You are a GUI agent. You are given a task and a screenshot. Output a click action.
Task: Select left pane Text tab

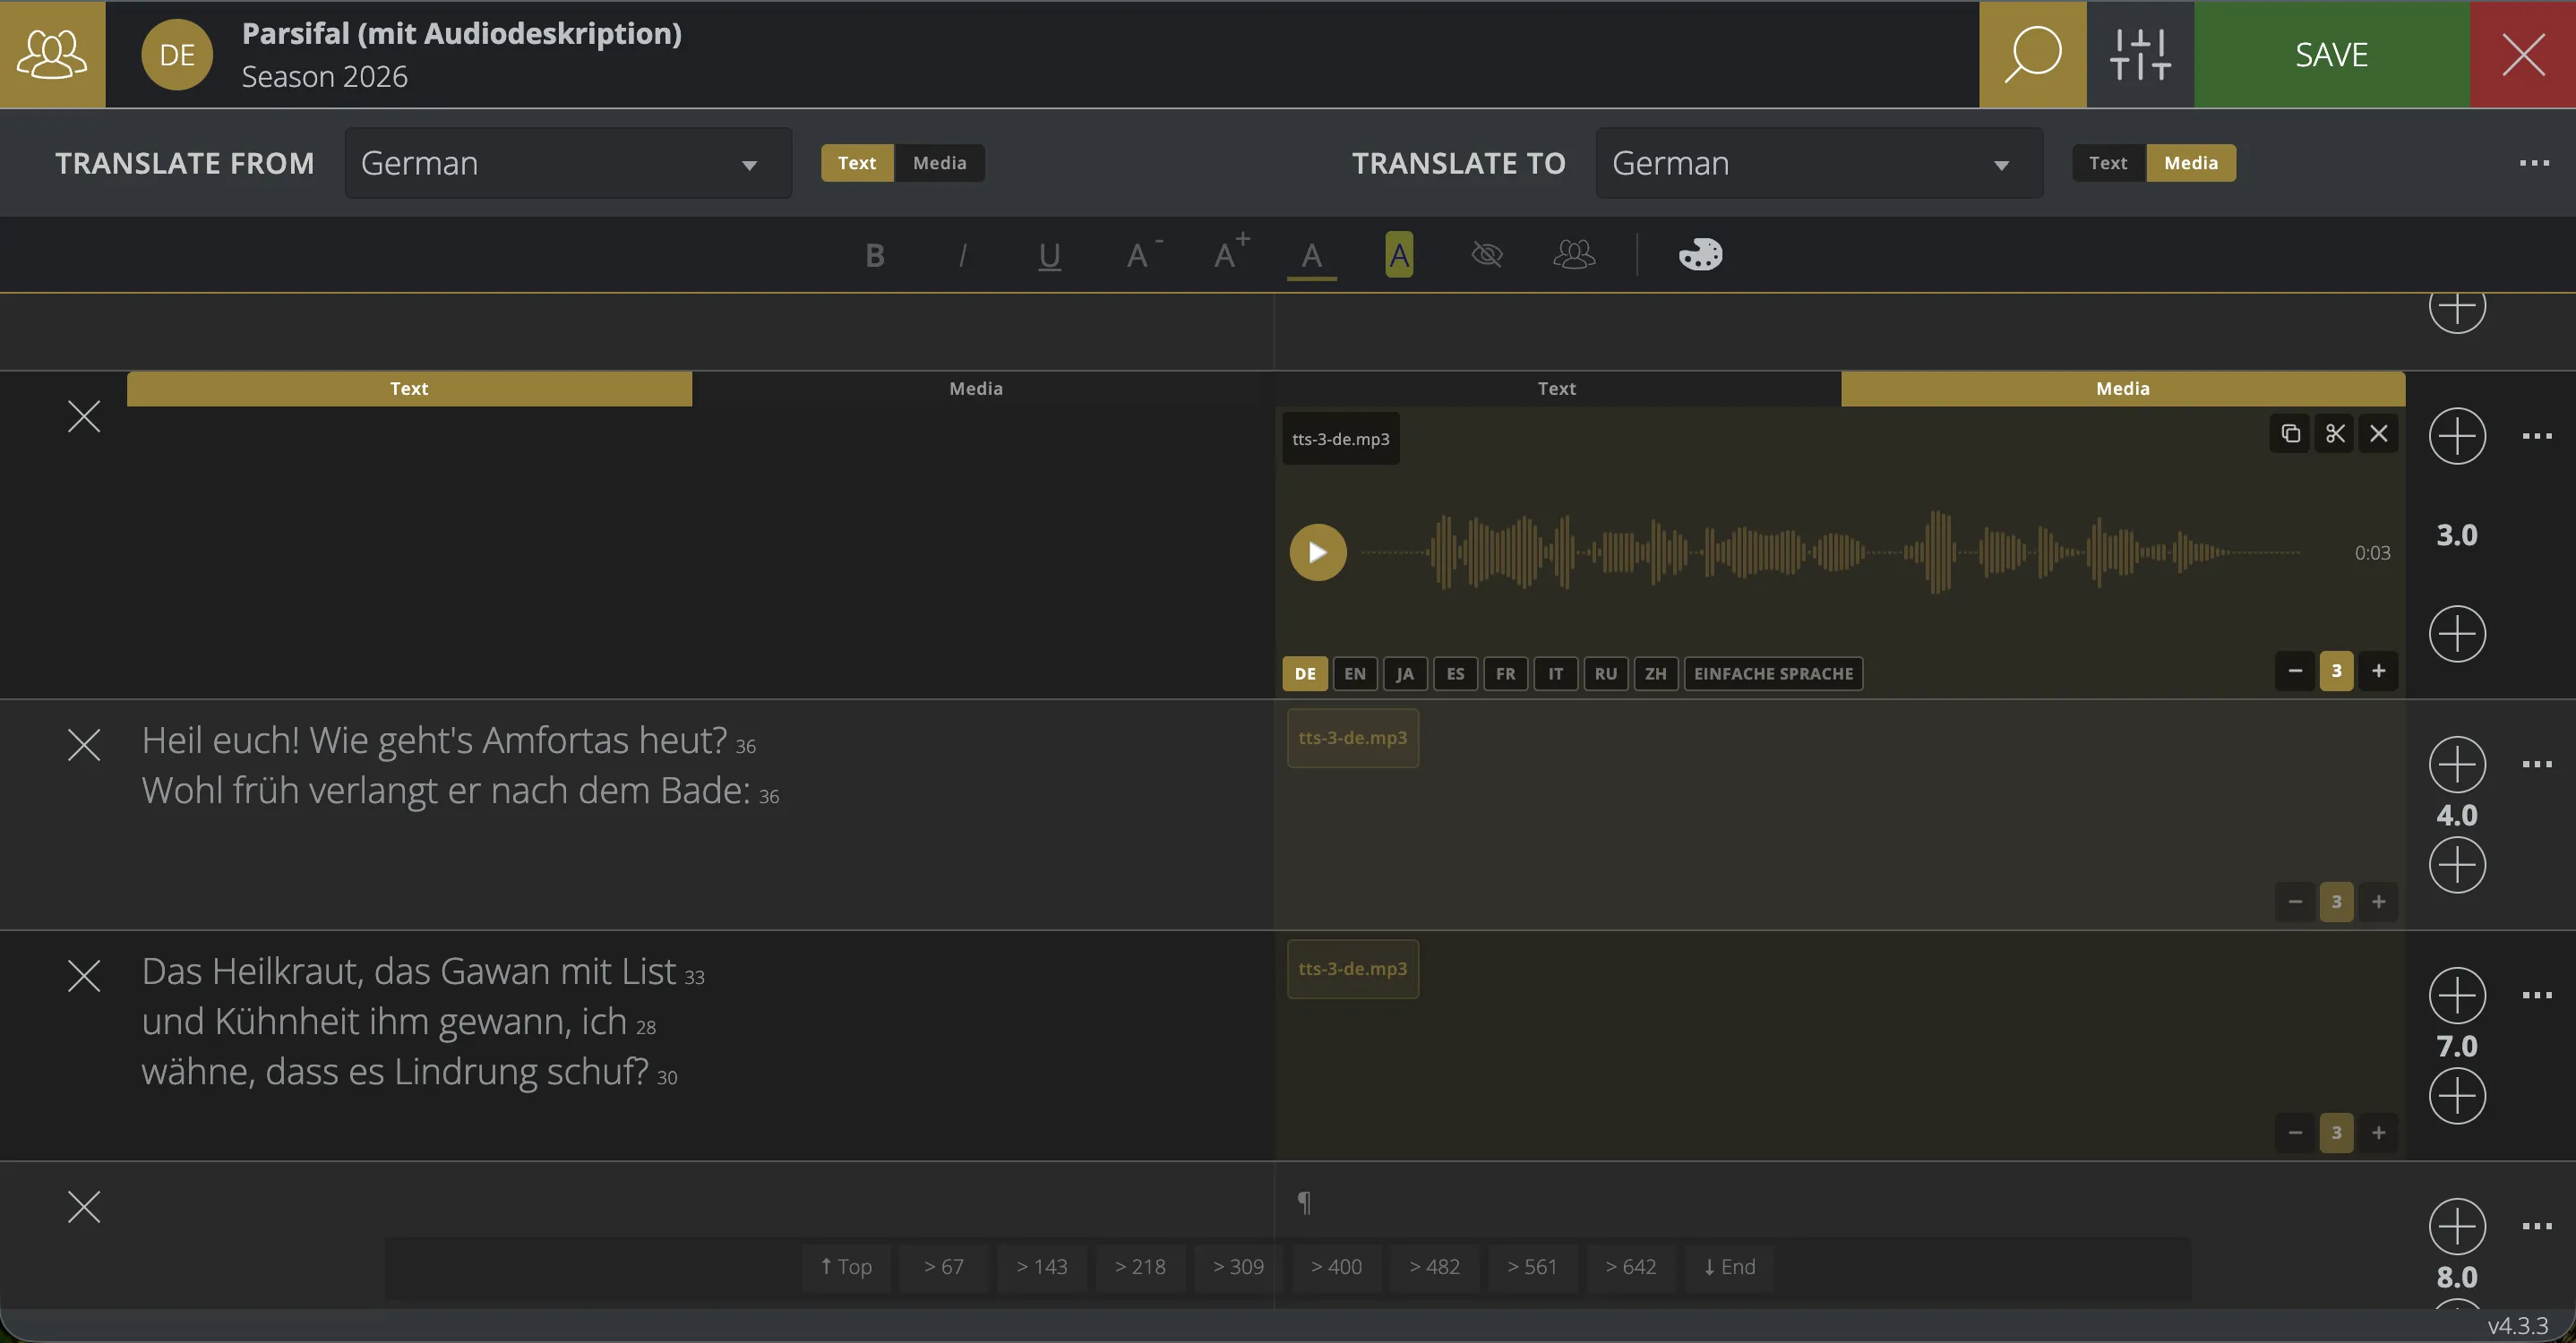[409, 389]
